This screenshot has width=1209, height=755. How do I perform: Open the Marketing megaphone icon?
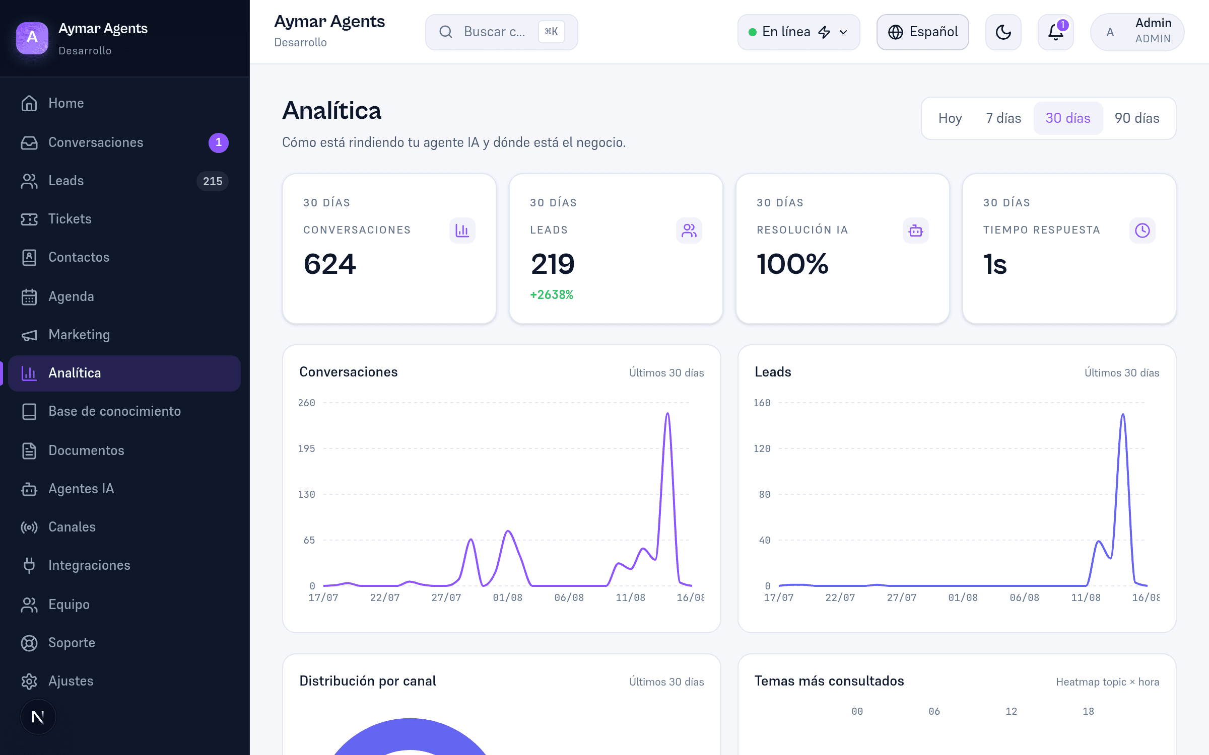[29, 335]
